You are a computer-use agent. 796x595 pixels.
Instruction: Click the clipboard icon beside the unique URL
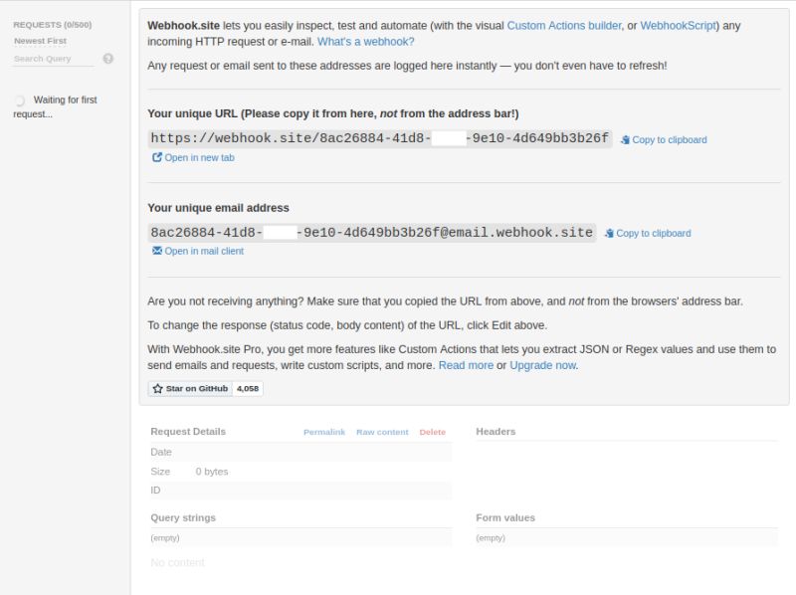625,140
